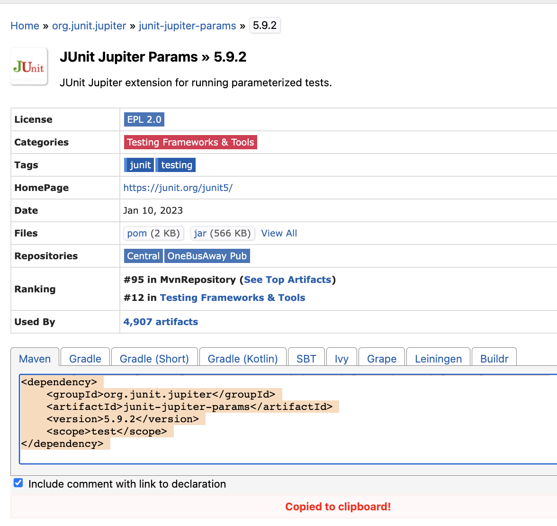Download the pom (2 KB) file

click(x=153, y=233)
